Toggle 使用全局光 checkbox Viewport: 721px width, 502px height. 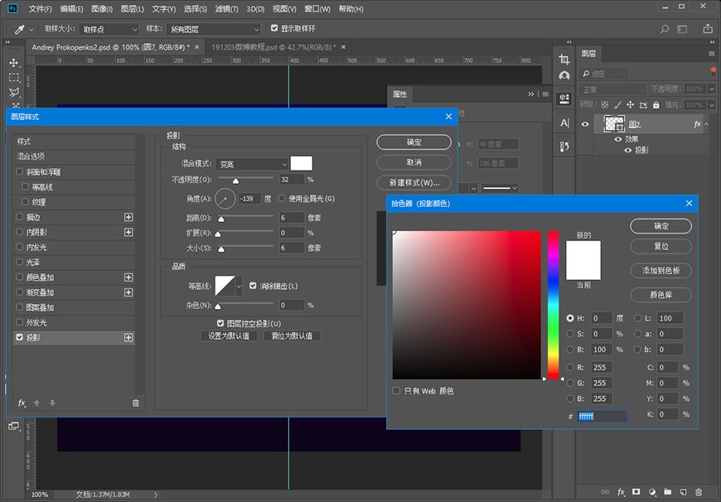coord(282,198)
